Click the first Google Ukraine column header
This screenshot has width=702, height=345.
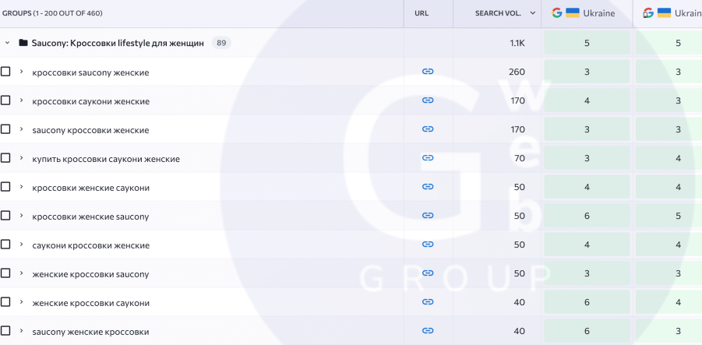tap(586, 13)
